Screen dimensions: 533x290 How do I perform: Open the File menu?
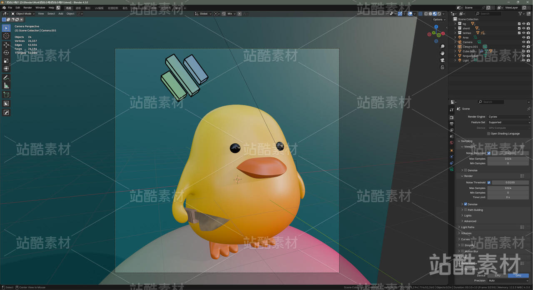10,7
